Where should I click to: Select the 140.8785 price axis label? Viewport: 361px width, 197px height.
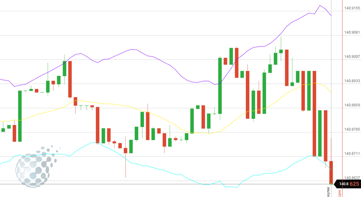pyautogui.click(x=352, y=130)
